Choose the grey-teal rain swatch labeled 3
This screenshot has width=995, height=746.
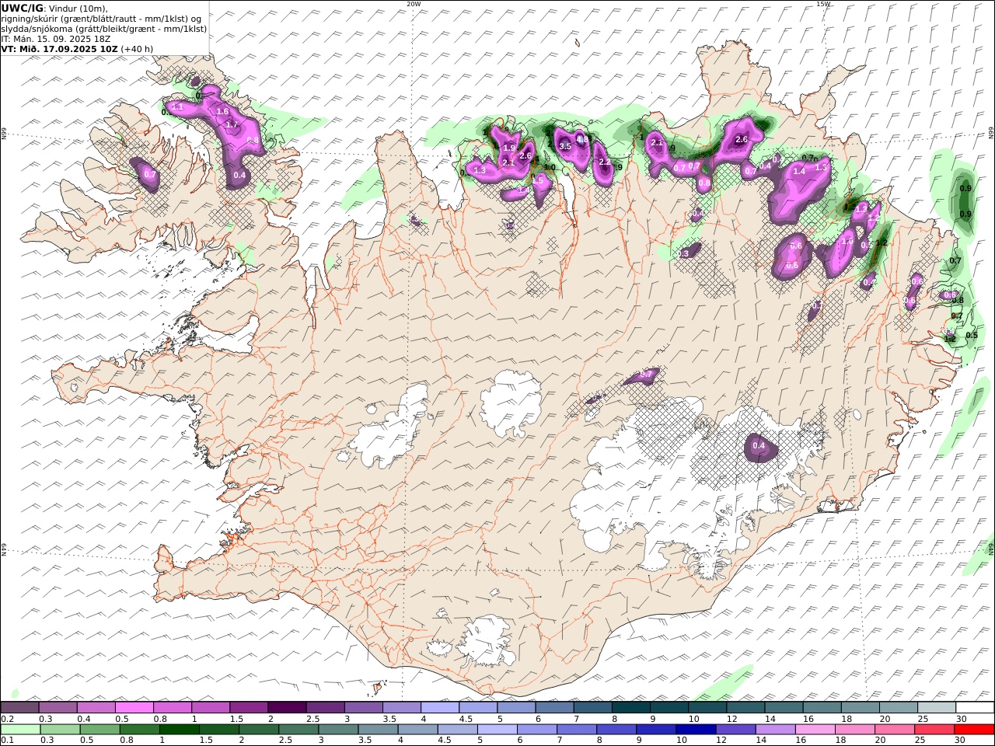coord(337,730)
